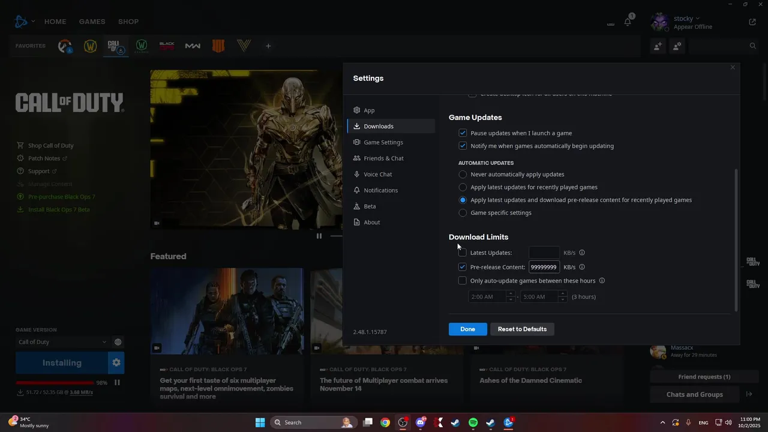Image resolution: width=768 pixels, height=432 pixels.
Task: Select the Modern Warfare MW favorite icon
Action: coord(193,46)
